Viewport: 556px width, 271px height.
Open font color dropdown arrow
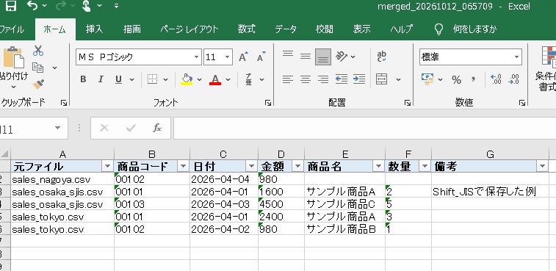(x=228, y=80)
